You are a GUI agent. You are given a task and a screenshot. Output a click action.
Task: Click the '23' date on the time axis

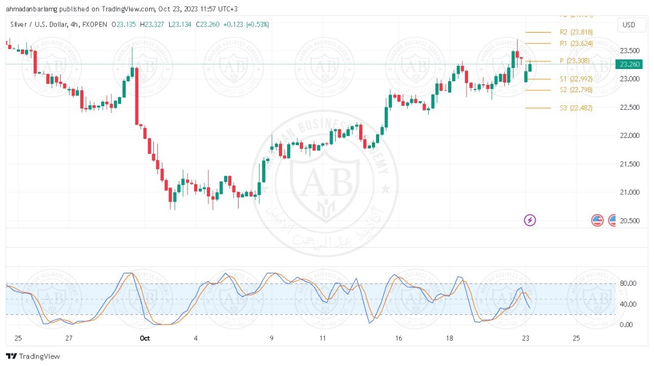click(525, 338)
